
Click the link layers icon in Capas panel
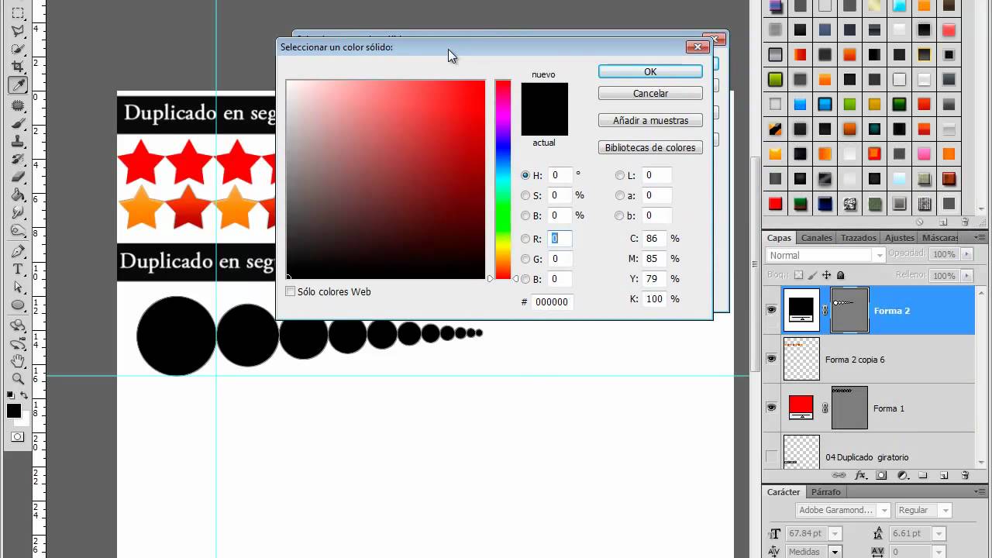[839, 475]
